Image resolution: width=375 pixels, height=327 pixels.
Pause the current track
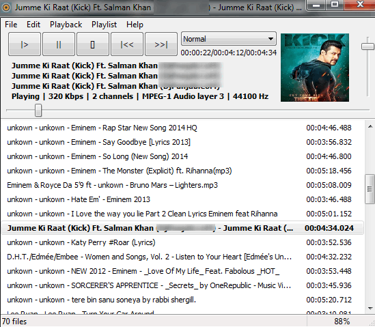tap(59, 44)
